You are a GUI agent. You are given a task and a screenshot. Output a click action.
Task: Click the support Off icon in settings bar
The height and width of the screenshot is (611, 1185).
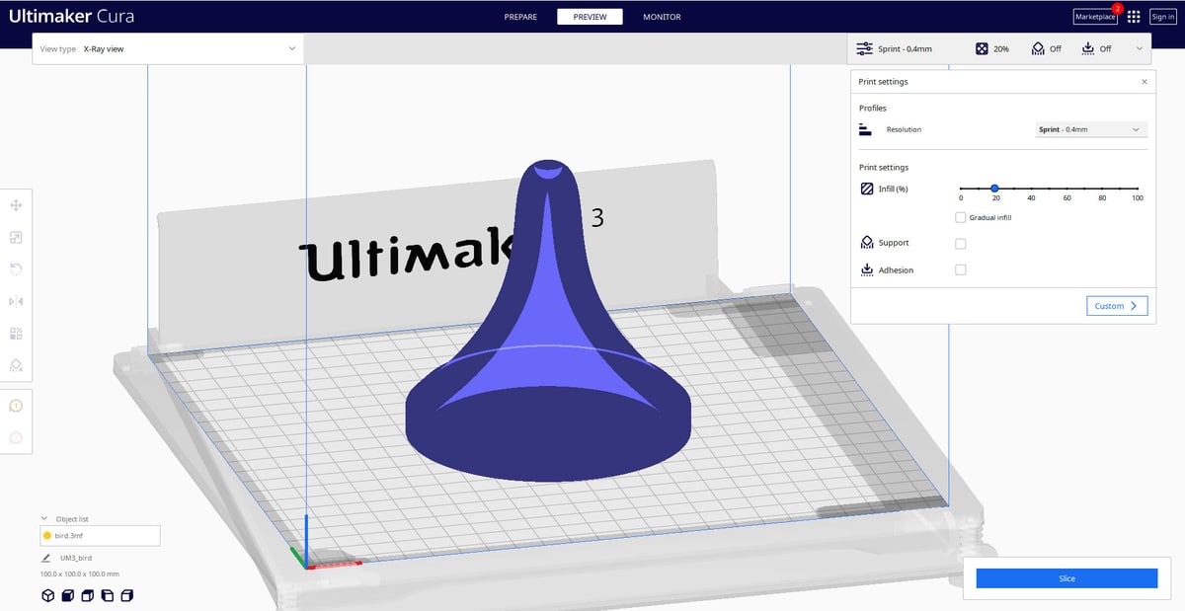click(1038, 48)
